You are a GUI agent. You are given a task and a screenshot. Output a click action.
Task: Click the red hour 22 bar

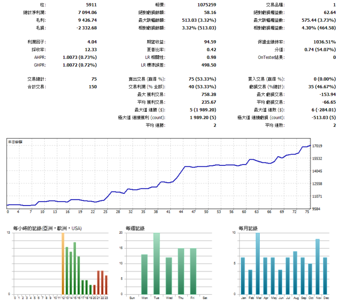[102, 282]
